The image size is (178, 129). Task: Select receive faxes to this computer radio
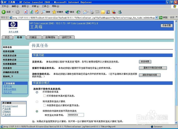point(37,102)
